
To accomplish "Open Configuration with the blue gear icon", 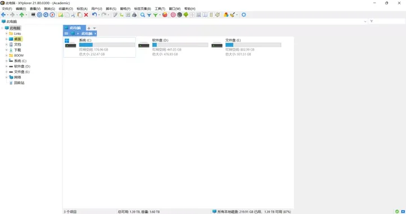I will 244,15.
